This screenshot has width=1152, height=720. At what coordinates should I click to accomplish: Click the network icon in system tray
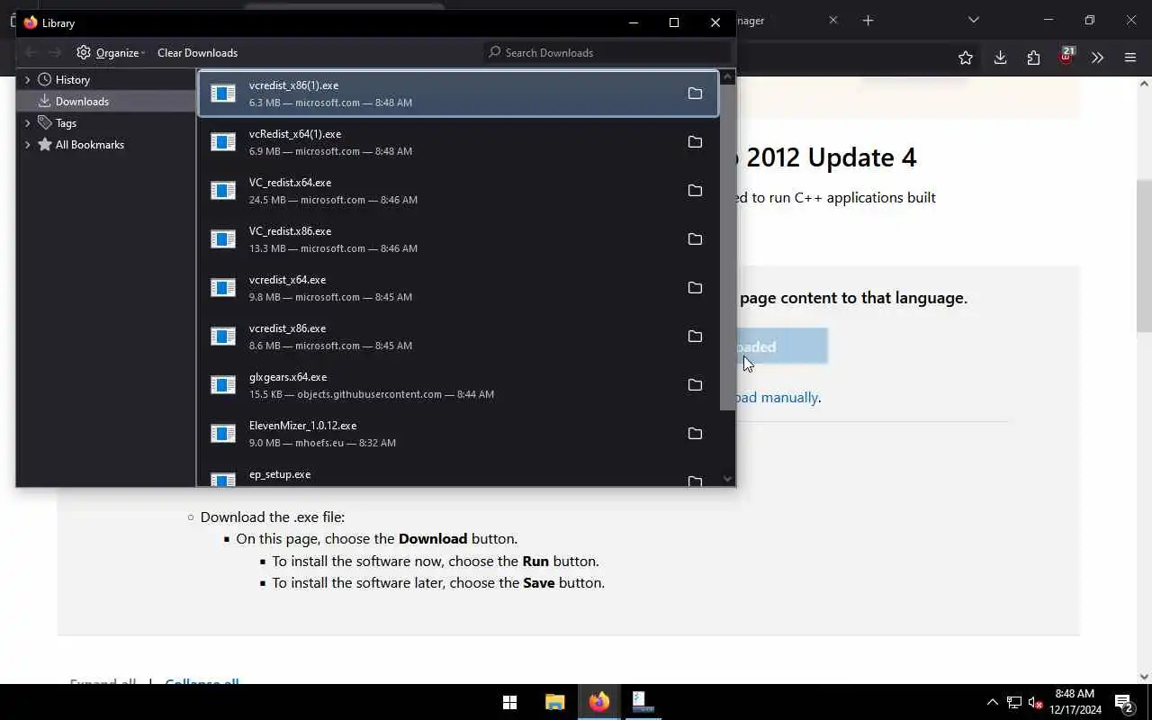tap(1014, 702)
